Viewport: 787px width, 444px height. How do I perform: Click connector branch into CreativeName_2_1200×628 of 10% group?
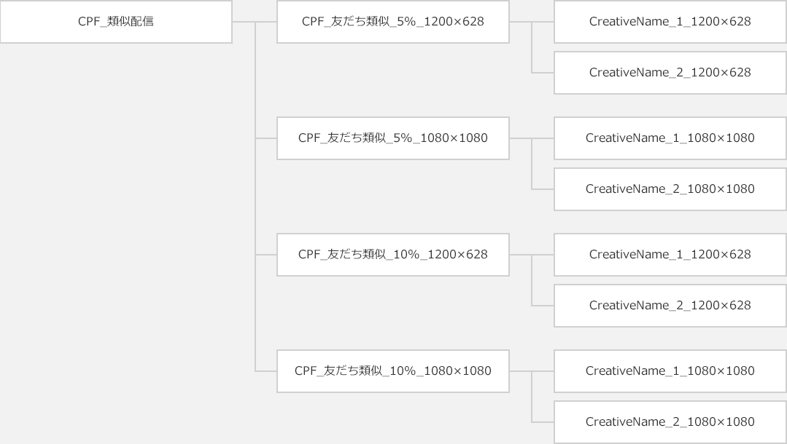tap(543, 306)
